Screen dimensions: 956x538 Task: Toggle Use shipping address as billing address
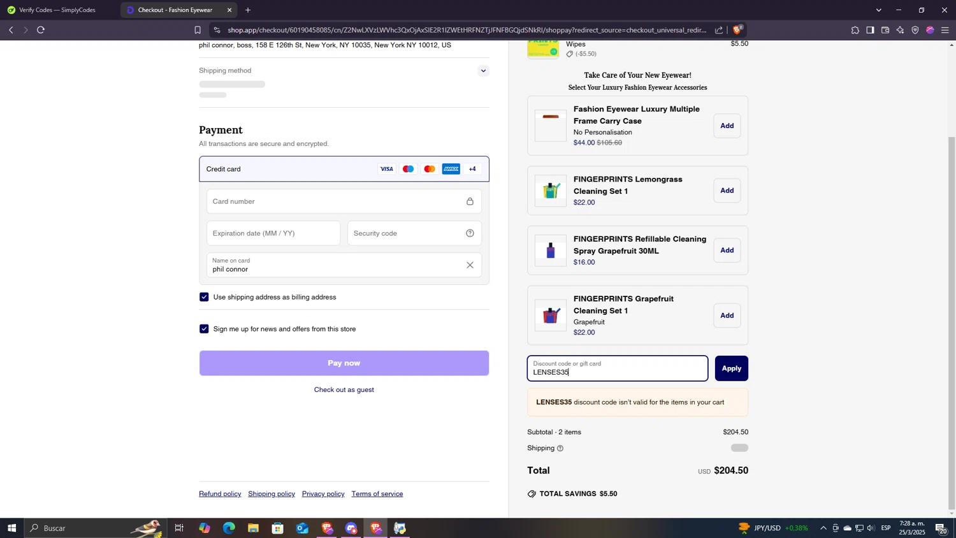coord(204,297)
